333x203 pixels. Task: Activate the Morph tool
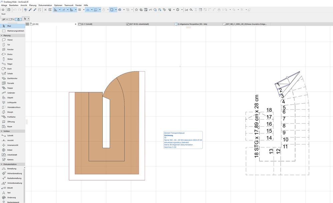(10, 112)
